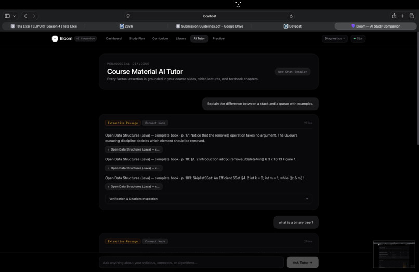Switch to Submission Guidelines.pdf tab
This screenshot has height=272, width=419.
tap(209, 26)
